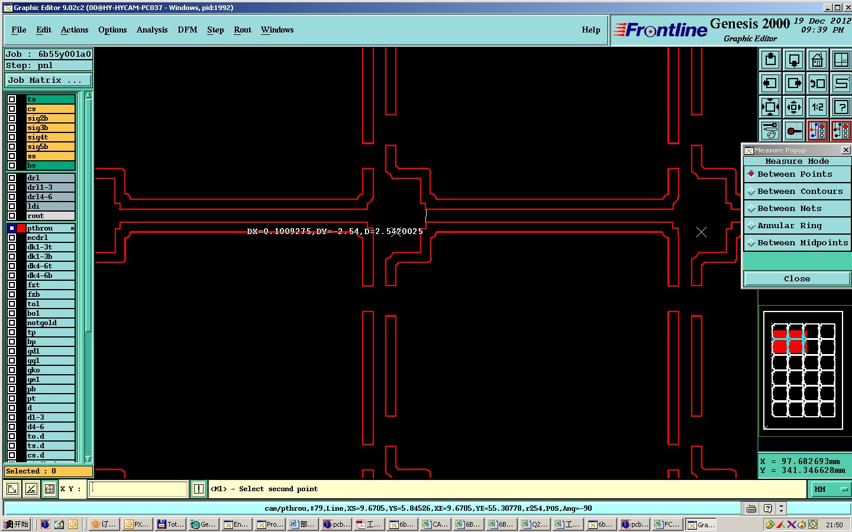
Task: Click the previous view undo-zoom icon
Action: click(x=818, y=83)
